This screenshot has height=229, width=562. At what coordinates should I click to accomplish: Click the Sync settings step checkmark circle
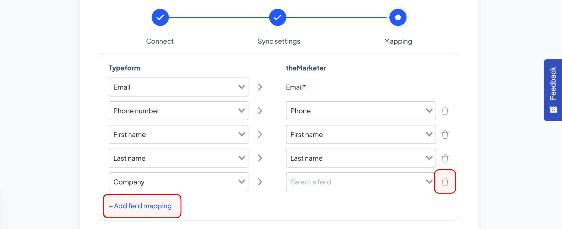click(277, 17)
